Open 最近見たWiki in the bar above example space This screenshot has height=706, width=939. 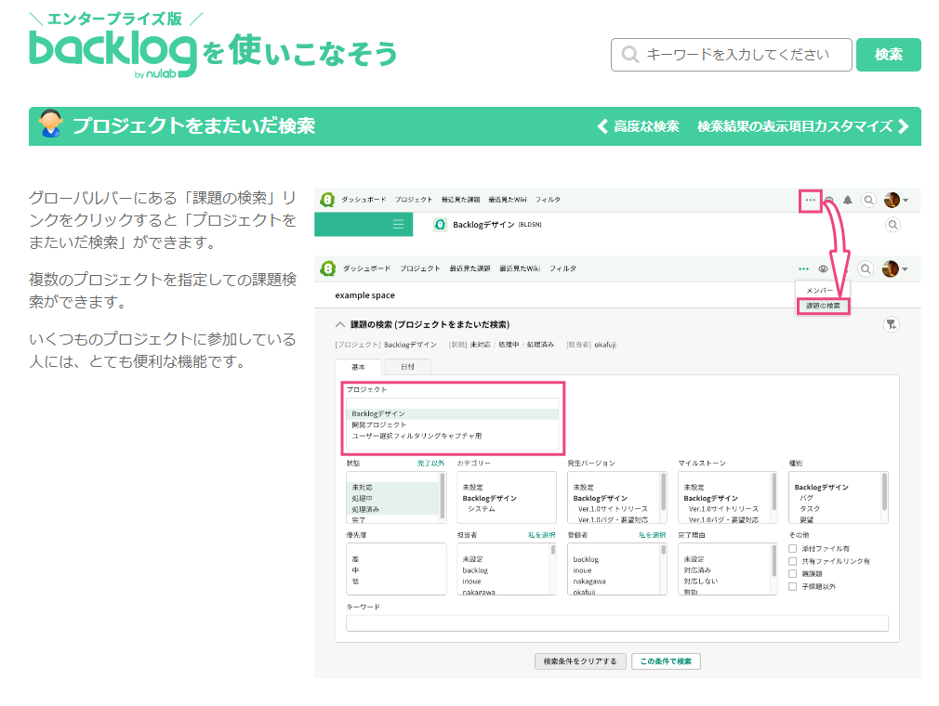(x=520, y=268)
